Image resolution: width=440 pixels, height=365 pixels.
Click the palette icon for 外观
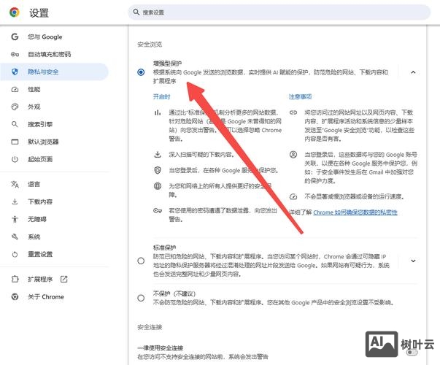(15, 107)
